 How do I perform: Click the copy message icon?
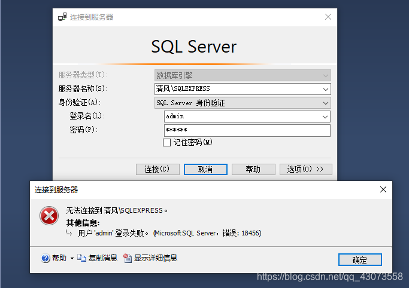[81, 258]
